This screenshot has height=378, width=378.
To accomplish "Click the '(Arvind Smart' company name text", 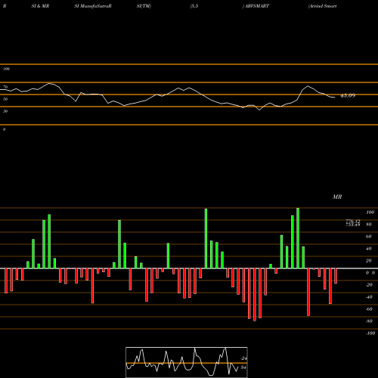I will (322, 6).
